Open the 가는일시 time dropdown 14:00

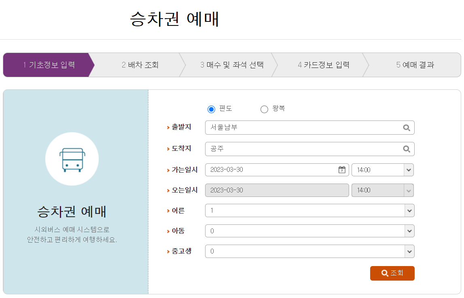click(383, 170)
